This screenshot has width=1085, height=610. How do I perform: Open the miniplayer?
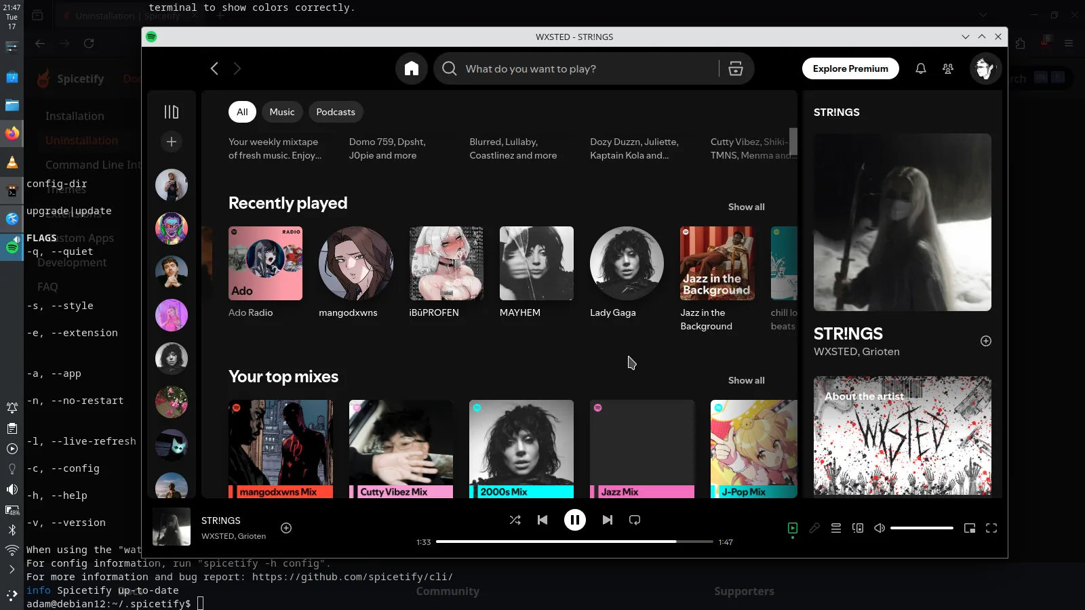point(970,528)
